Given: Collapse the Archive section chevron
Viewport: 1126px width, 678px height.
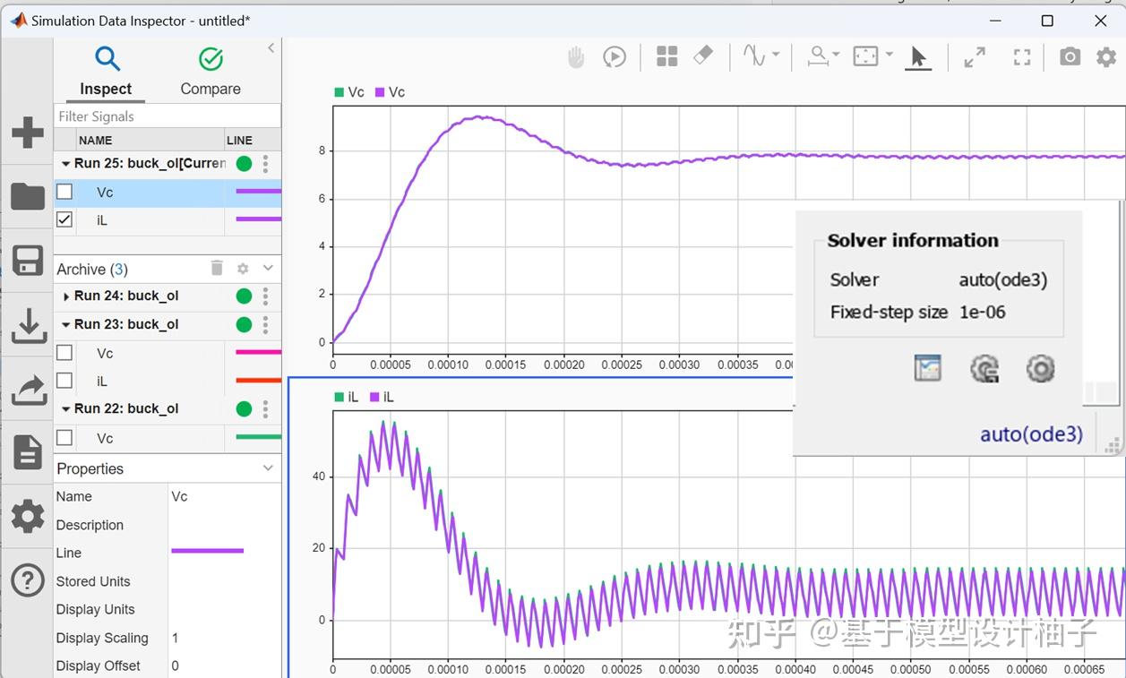Looking at the screenshot, I should click(268, 268).
